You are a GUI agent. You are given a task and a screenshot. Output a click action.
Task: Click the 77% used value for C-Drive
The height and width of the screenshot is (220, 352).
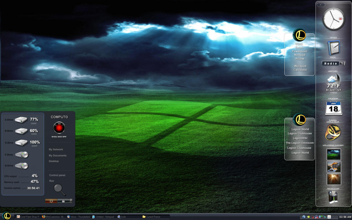34,119
